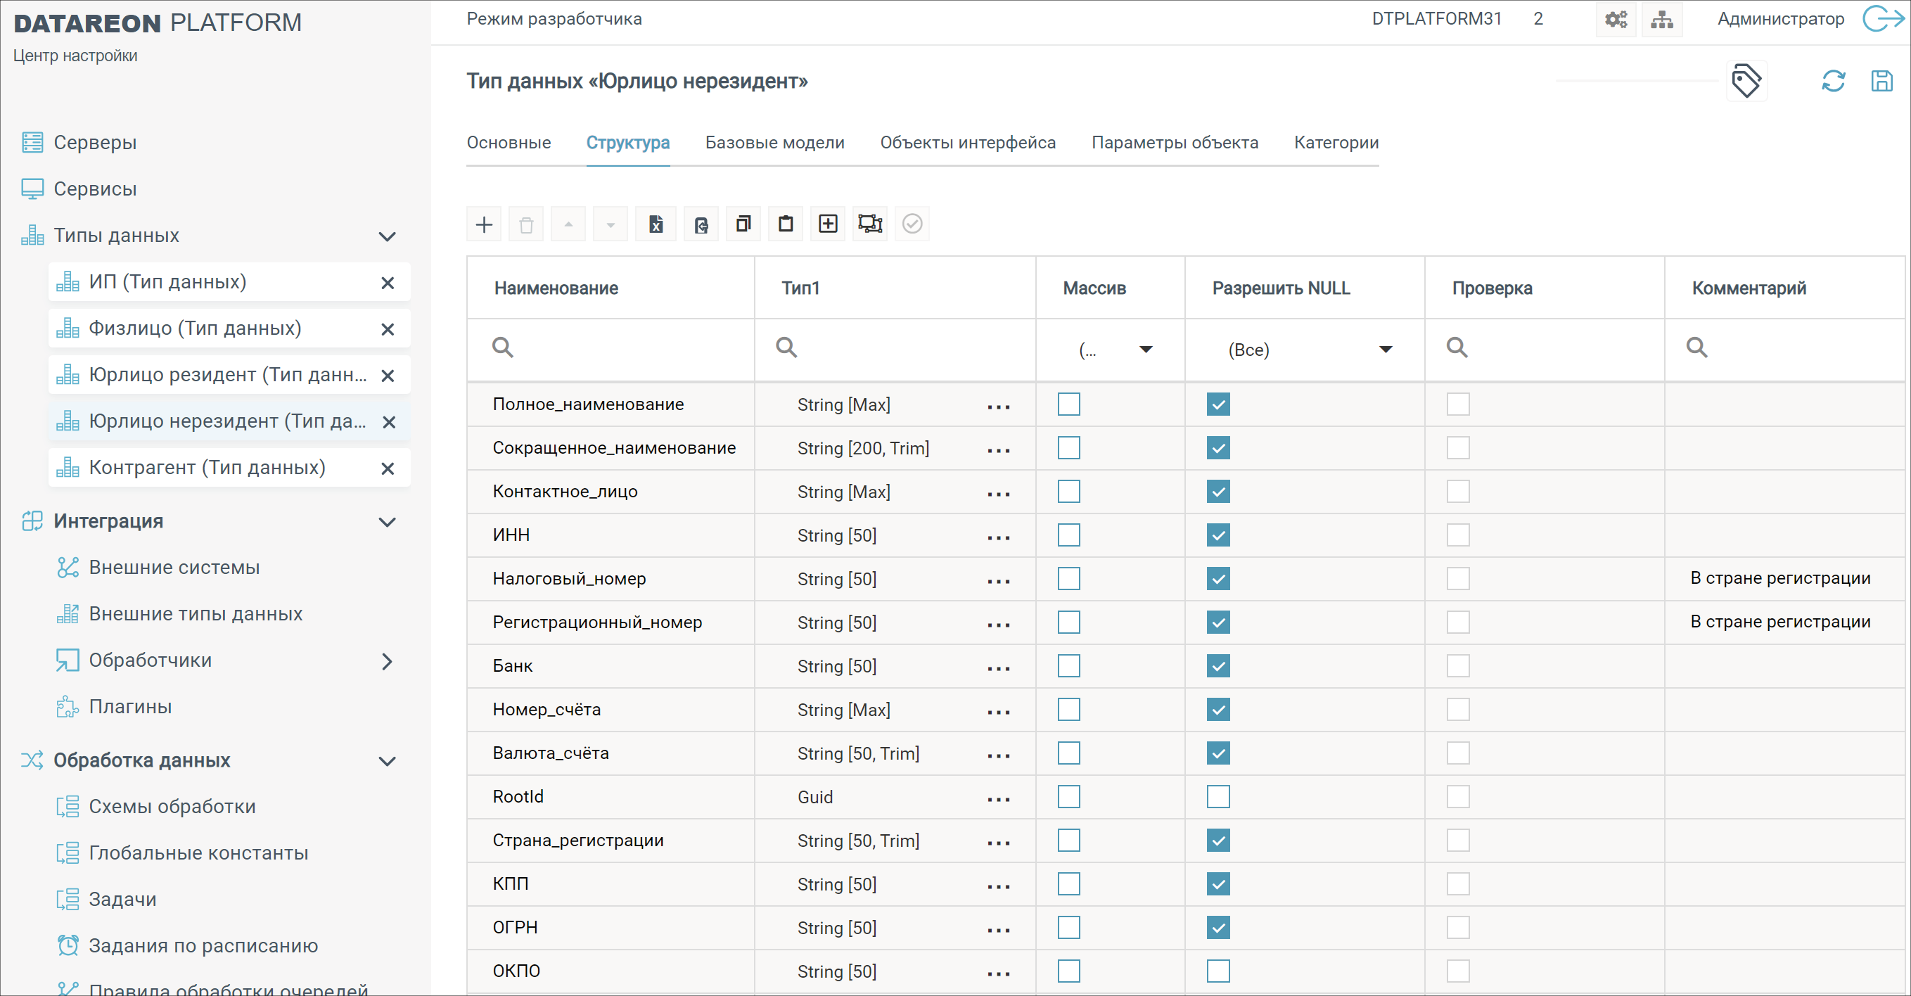Click the import file icon
1911x996 pixels.
click(701, 224)
